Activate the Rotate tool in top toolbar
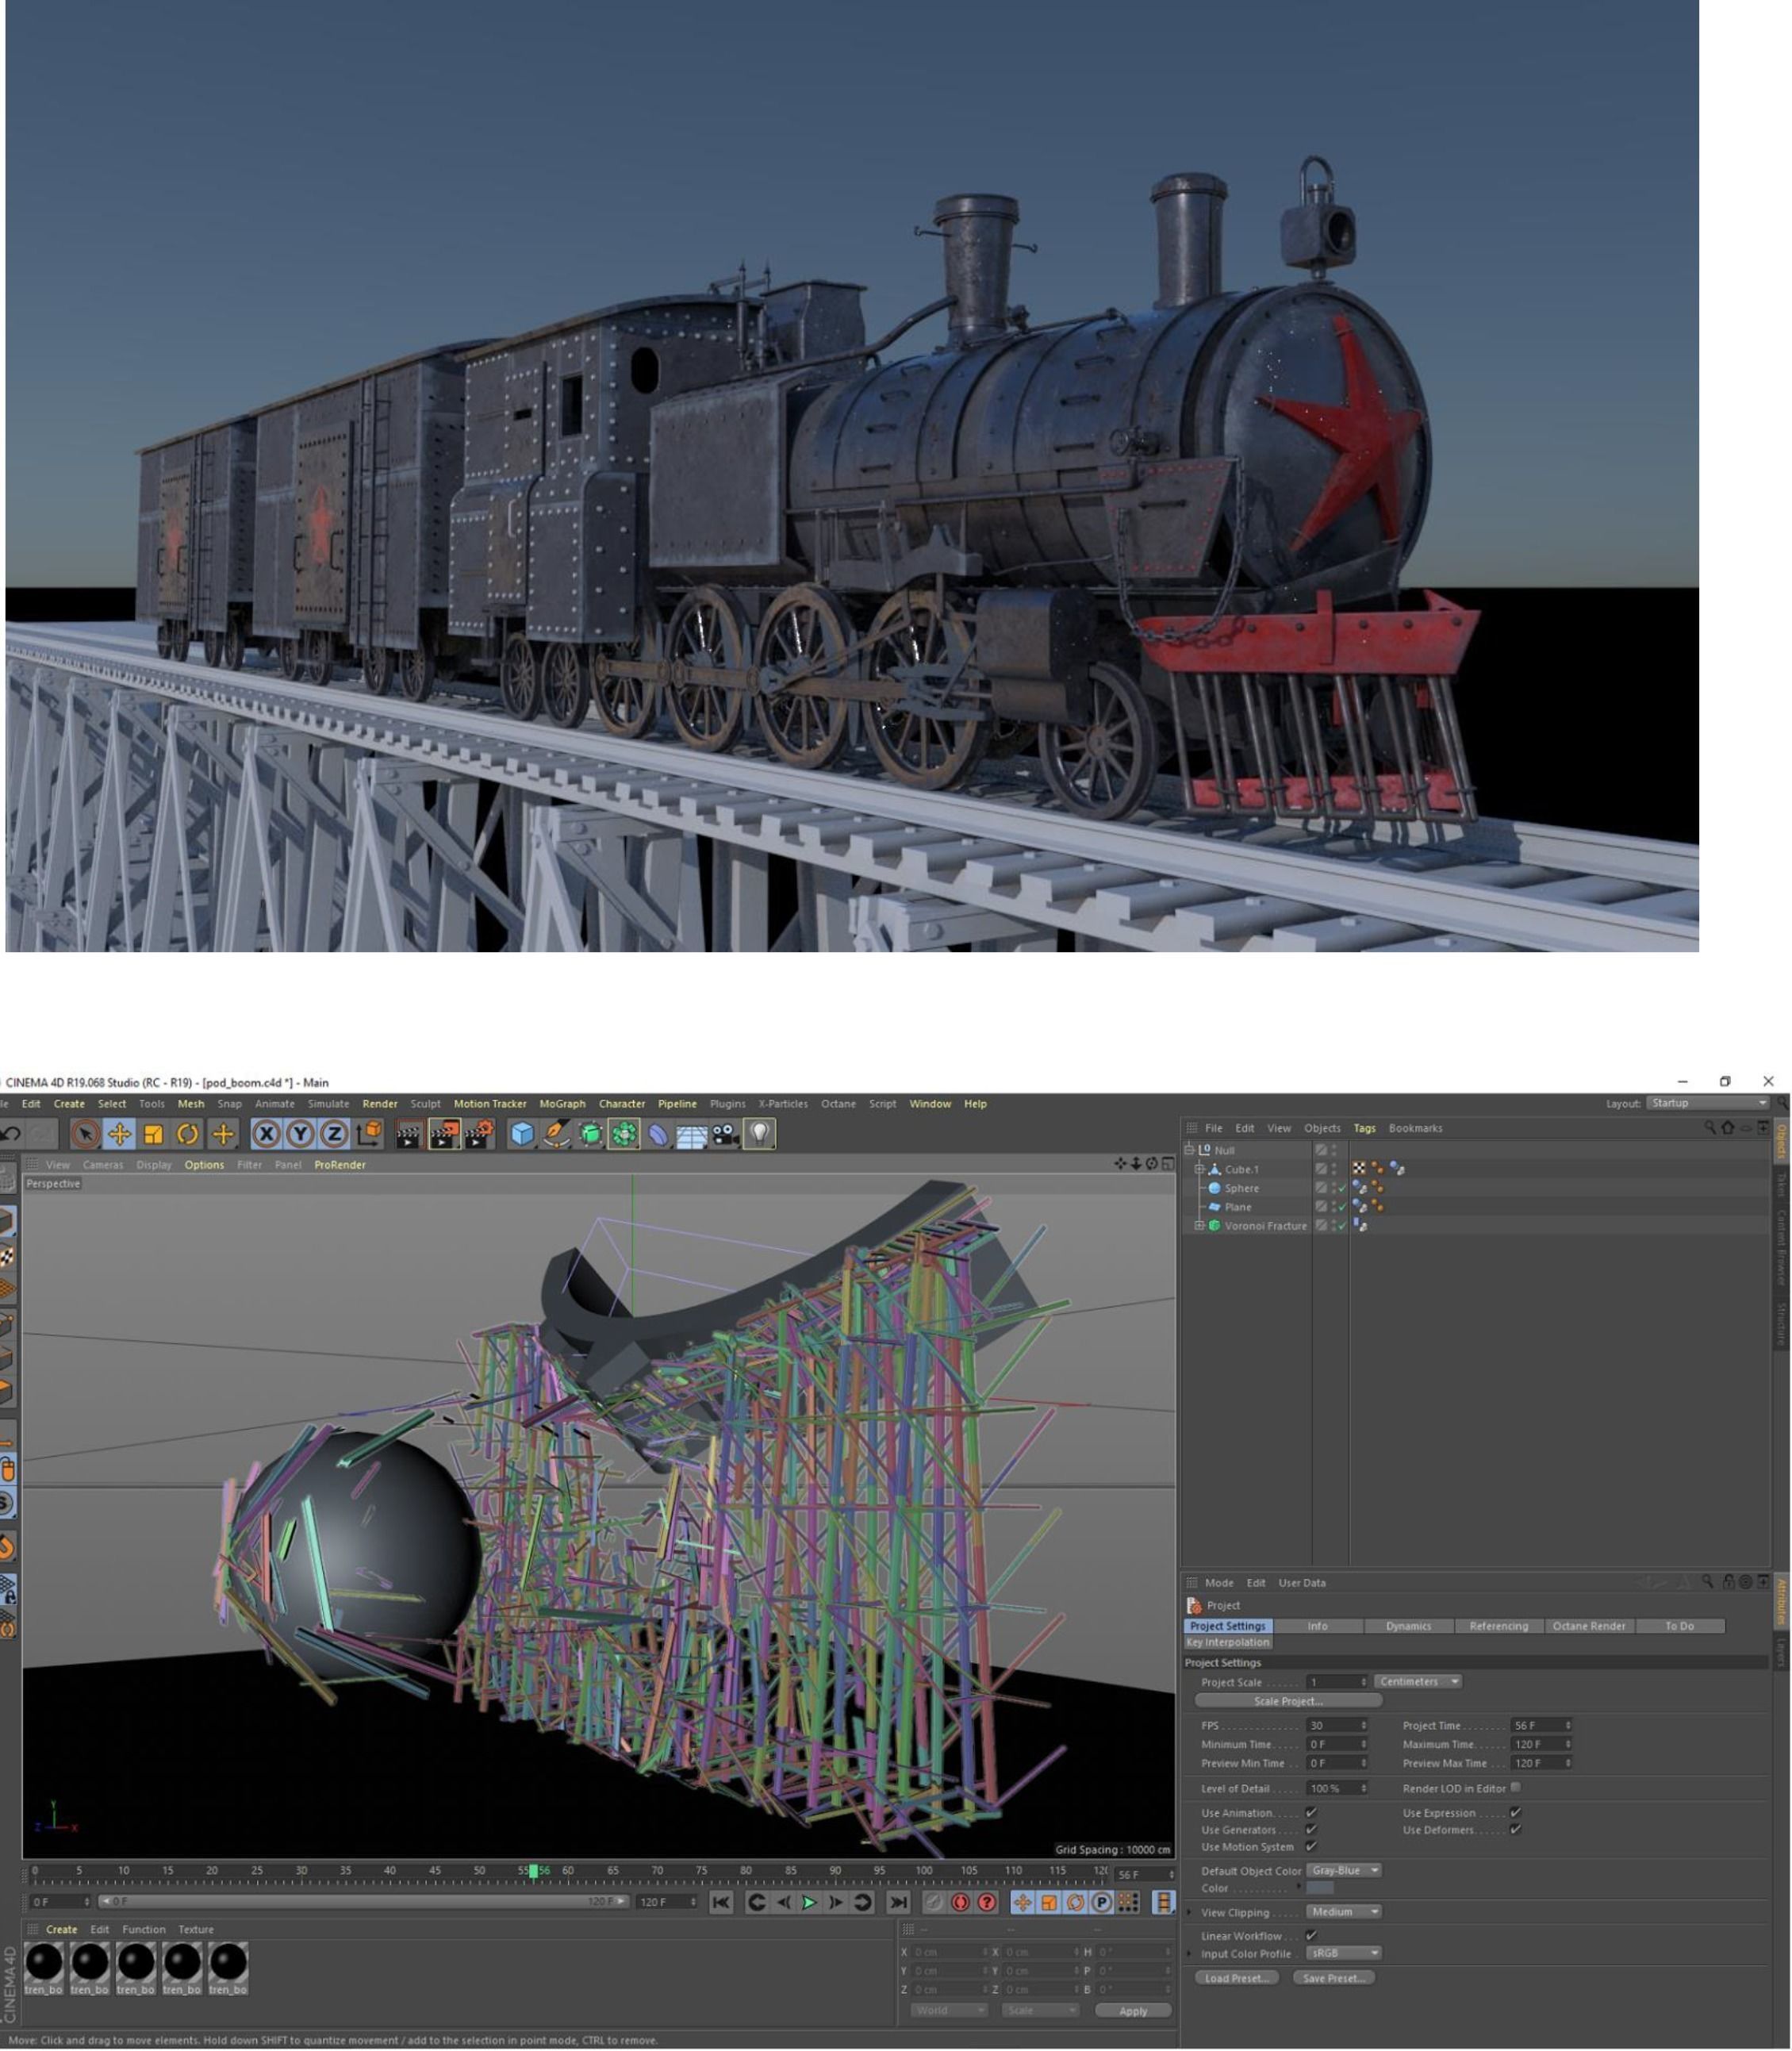1792x2051 pixels. click(187, 1134)
